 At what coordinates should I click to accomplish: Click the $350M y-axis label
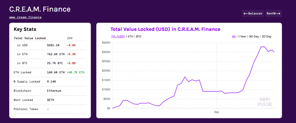(106, 43)
